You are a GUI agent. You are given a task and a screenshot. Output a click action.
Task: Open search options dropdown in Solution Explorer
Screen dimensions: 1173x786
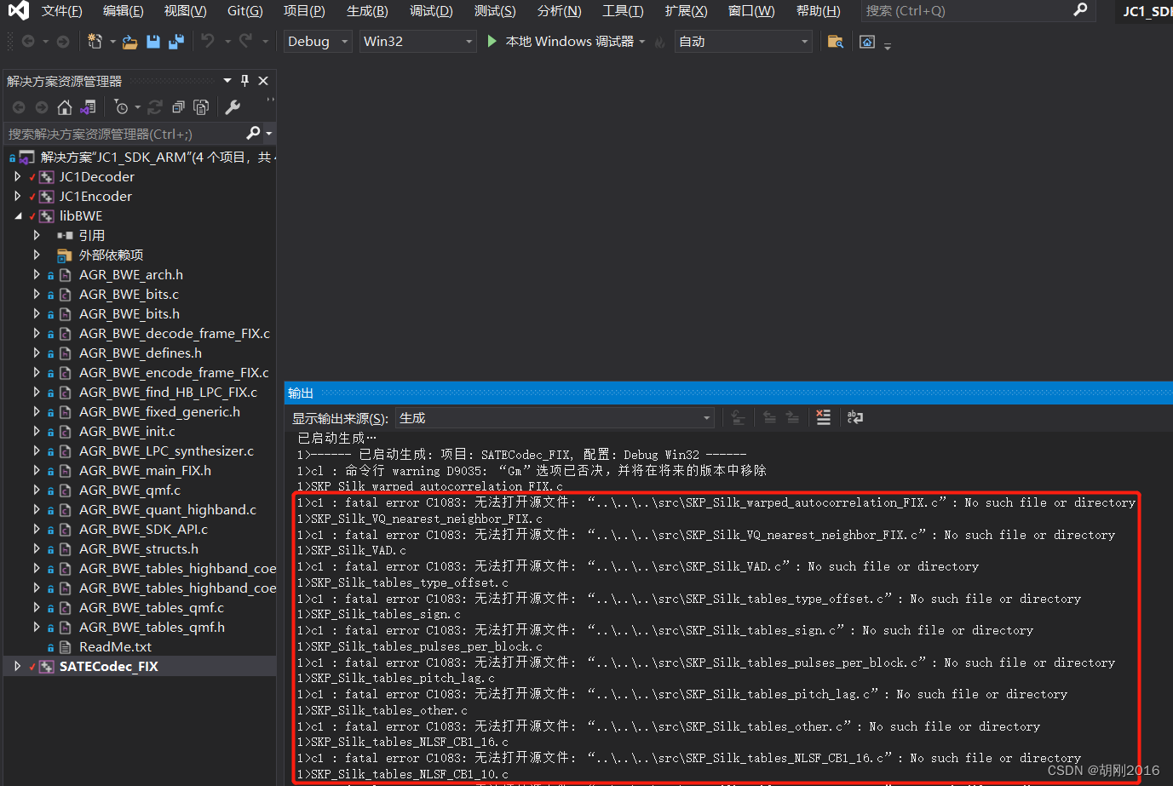pos(269,134)
